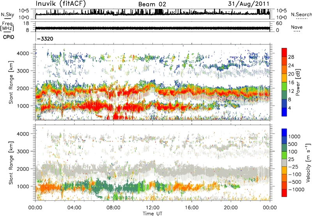Select the CPID value "-3320"
The height and width of the screenshot is (216, 312).
click(45, 39)
